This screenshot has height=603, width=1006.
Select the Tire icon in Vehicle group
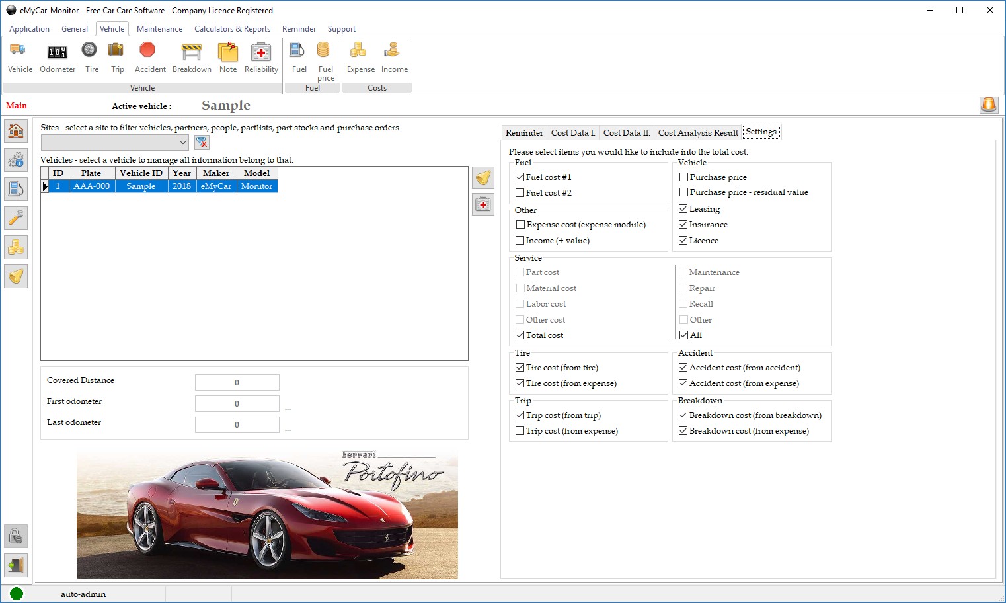tap(91, 56)
